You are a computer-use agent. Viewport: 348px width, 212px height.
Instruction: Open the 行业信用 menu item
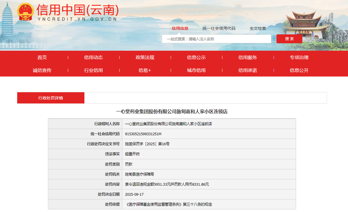(x=93, y=70)
